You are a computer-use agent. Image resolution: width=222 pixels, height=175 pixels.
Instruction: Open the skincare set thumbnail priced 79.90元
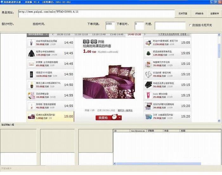[148, 116]
